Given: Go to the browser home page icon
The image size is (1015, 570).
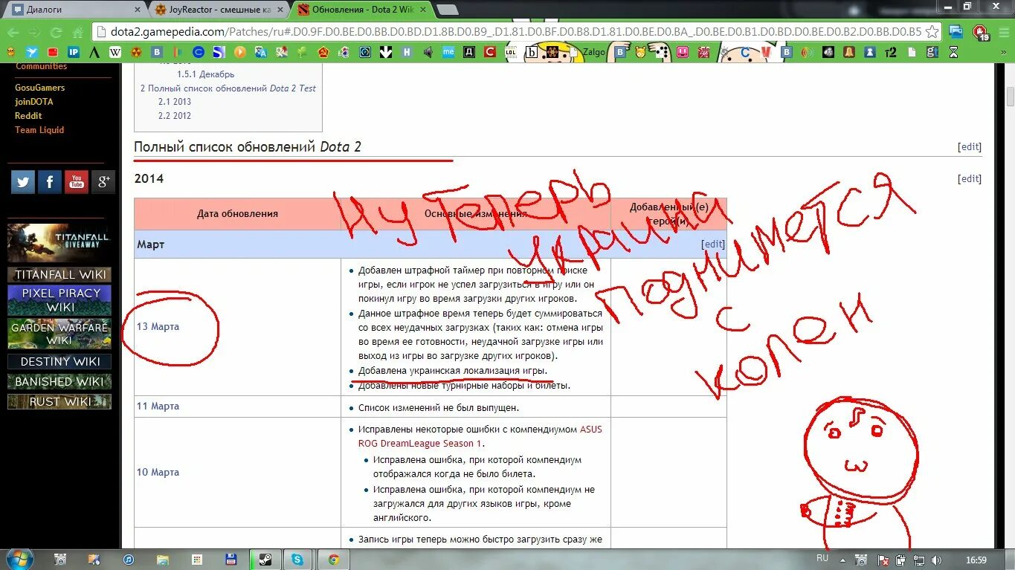Looking at the screenshot, I should point(78,32).
